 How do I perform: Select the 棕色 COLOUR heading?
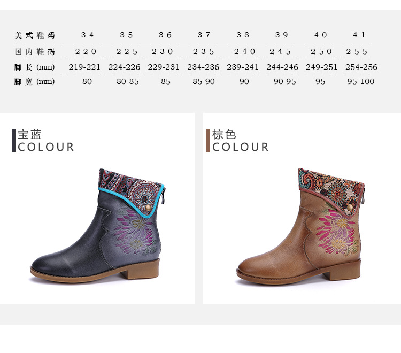[240, 141]
